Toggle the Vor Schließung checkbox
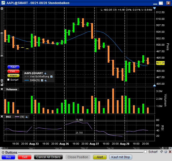Viewport: 172px width, 161px height. (x=51, y=77)
